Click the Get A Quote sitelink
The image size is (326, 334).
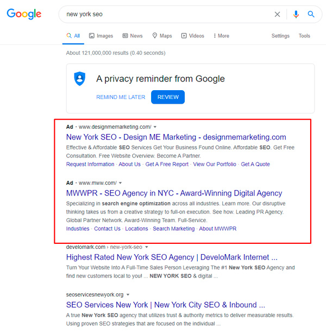[255, 164]
